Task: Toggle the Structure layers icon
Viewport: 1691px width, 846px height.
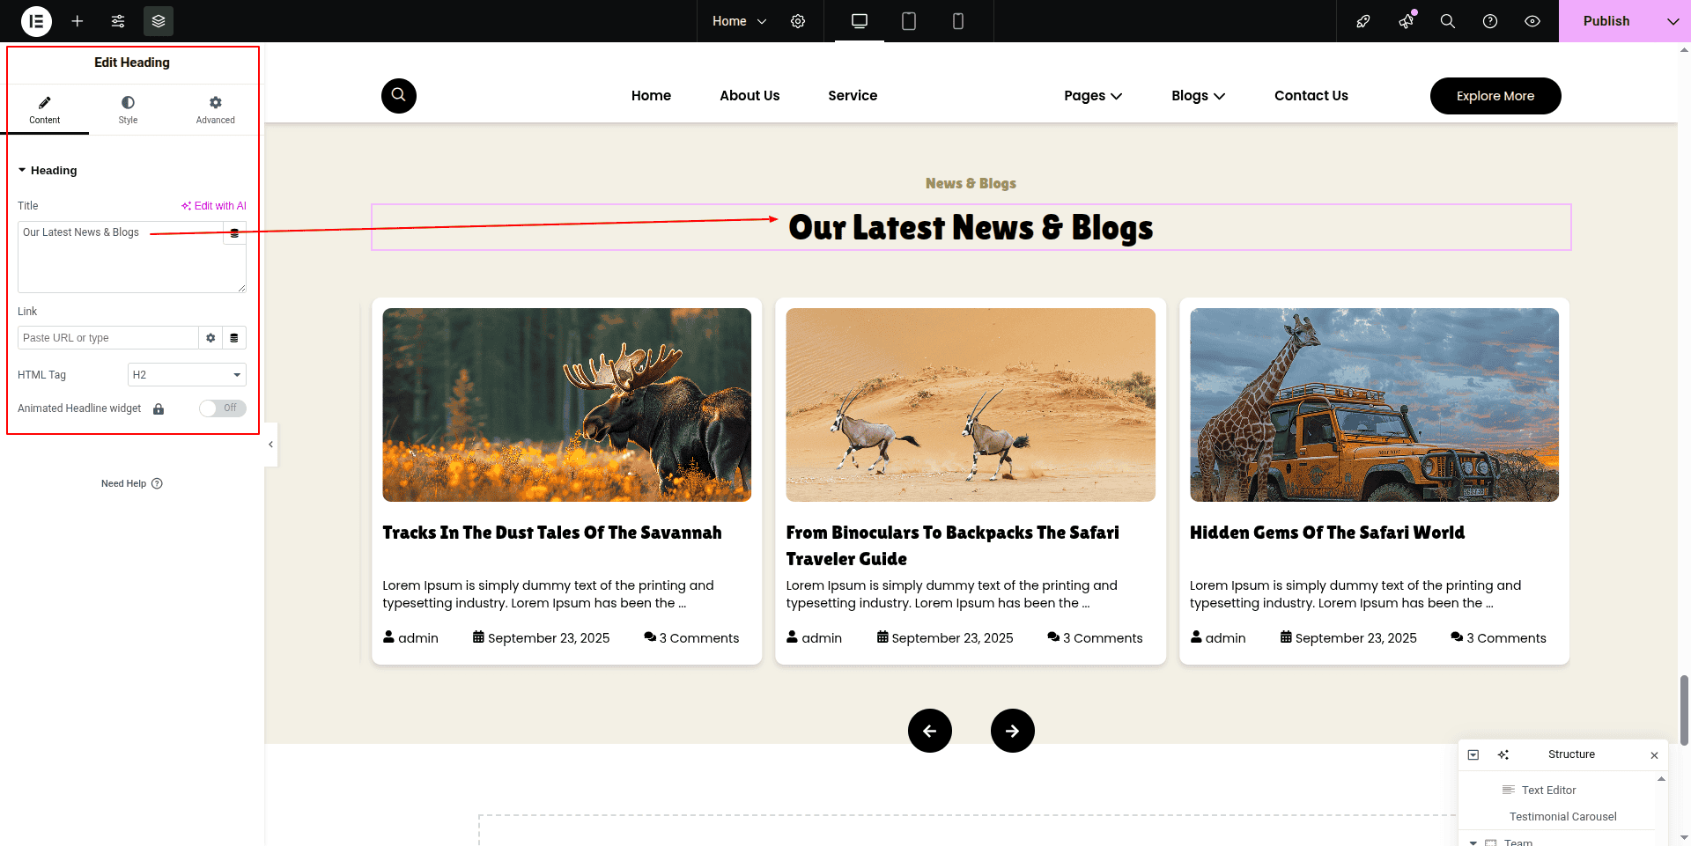Action: point(159,21)
